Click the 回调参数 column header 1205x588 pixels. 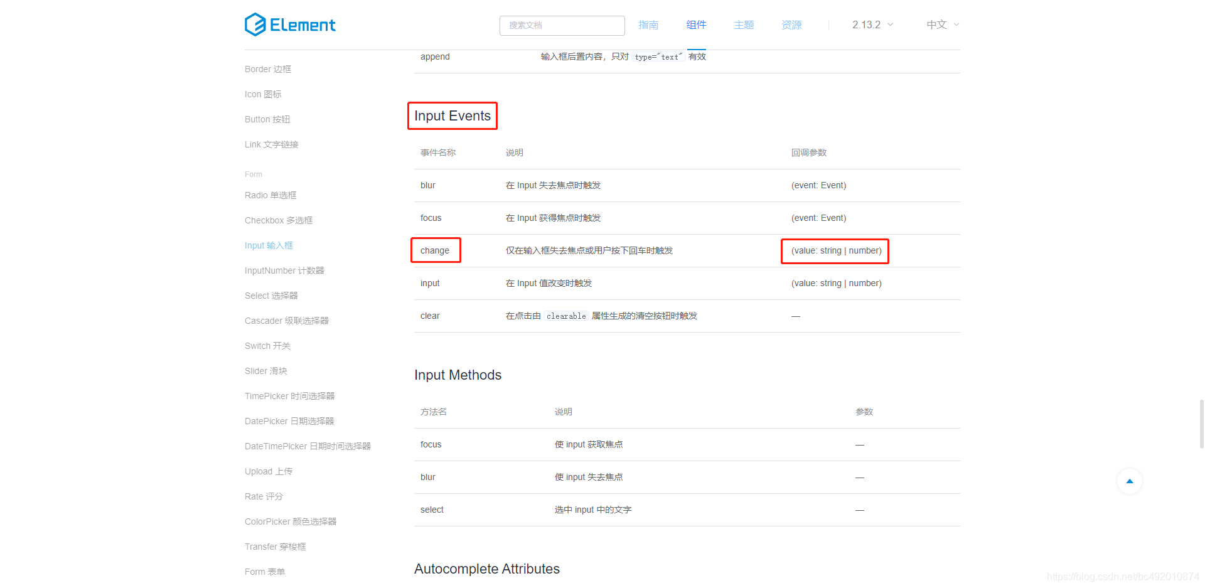point(809,152)
